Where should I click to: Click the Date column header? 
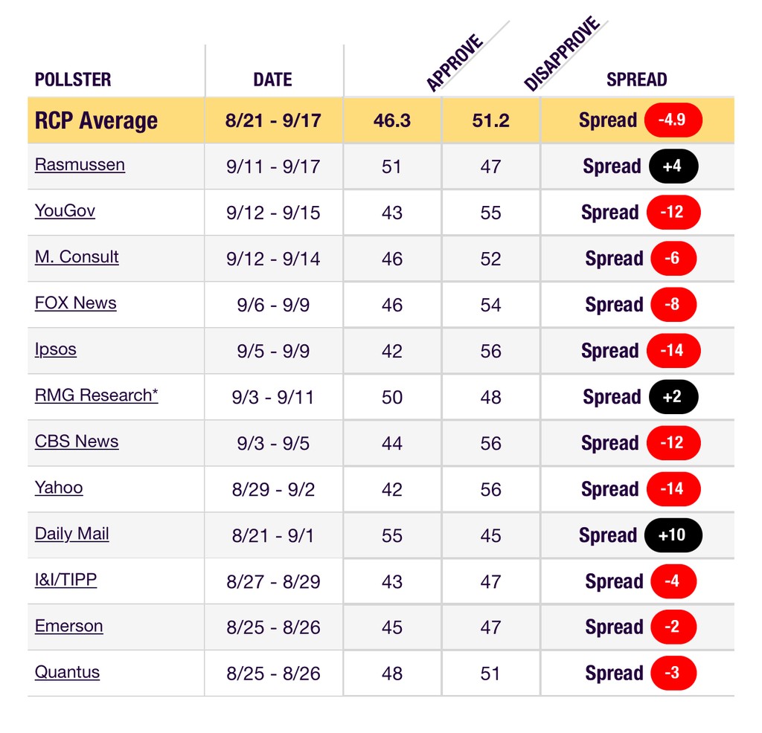click(x=272, y=80)
